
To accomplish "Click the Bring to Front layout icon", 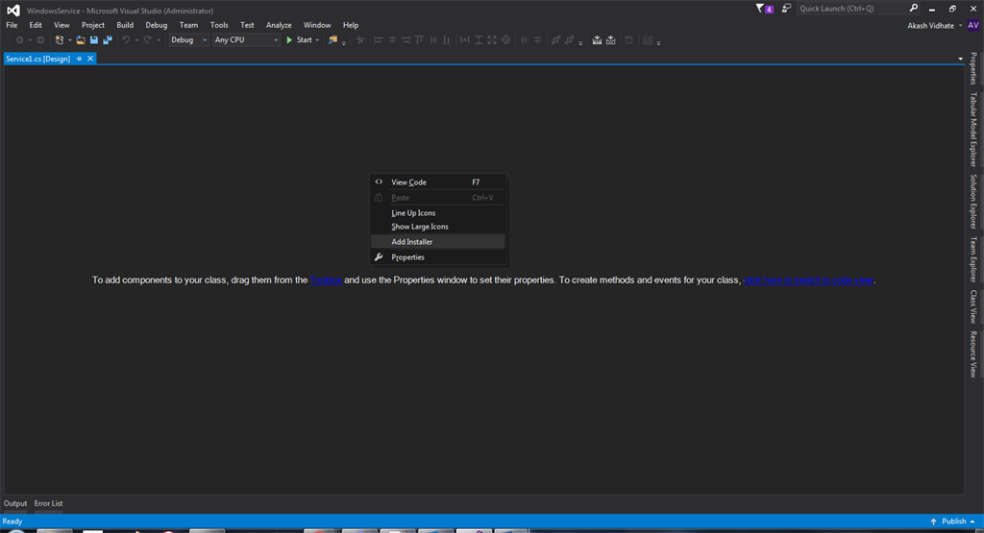I will [555, 40].
